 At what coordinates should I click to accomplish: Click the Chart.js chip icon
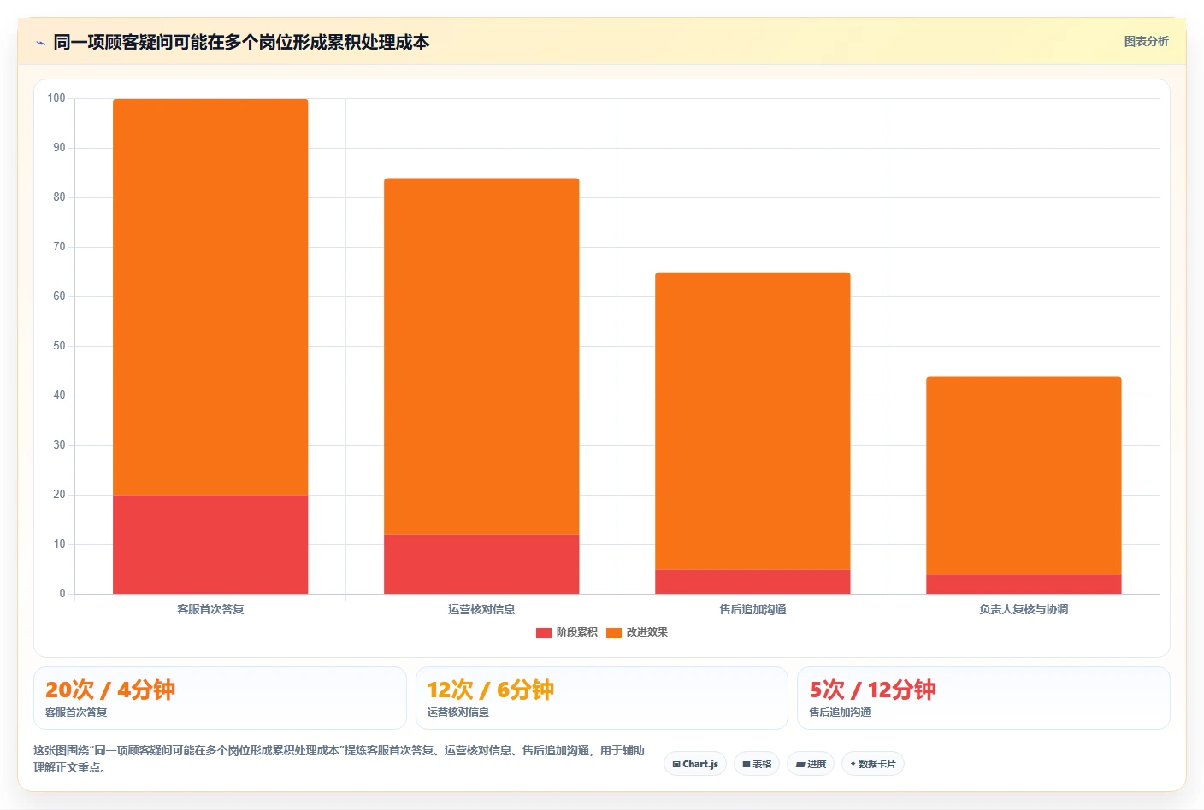(676, 764)
